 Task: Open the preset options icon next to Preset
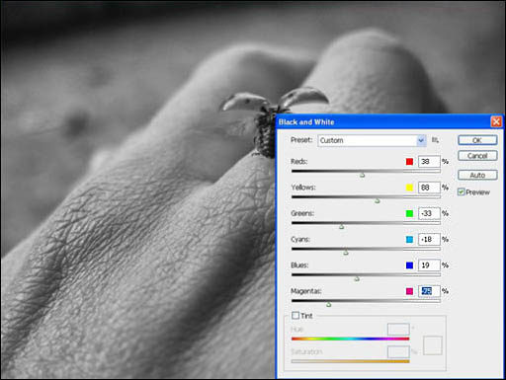point(435,140)
